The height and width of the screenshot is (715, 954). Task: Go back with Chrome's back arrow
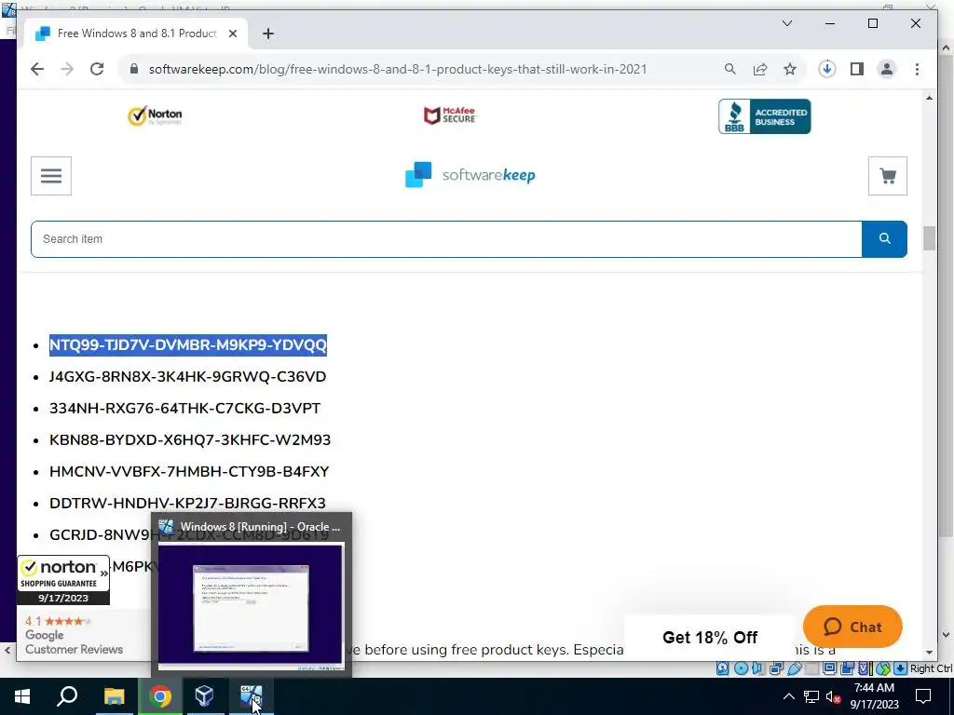pyautogui.click(x=37, y=69)
